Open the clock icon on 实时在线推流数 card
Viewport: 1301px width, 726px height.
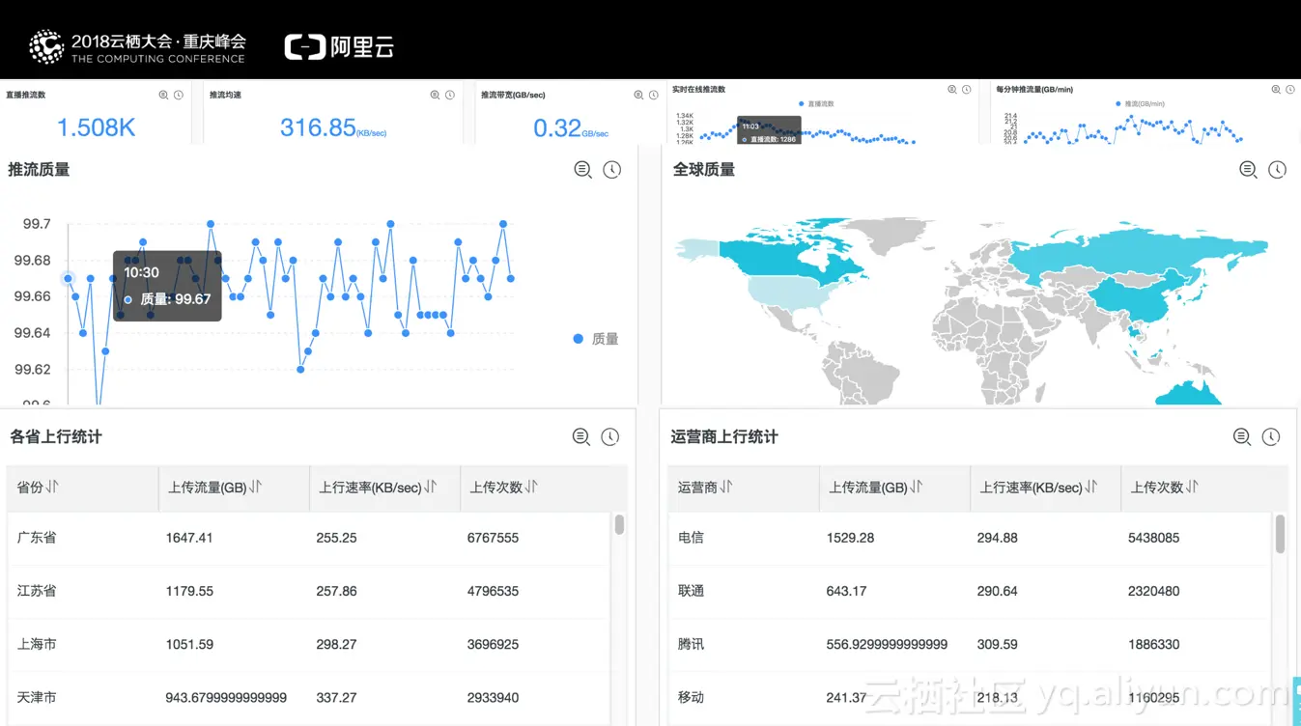[x=966, y=89]
